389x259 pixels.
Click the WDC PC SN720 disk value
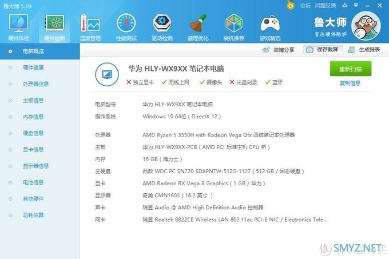point(223,172)
